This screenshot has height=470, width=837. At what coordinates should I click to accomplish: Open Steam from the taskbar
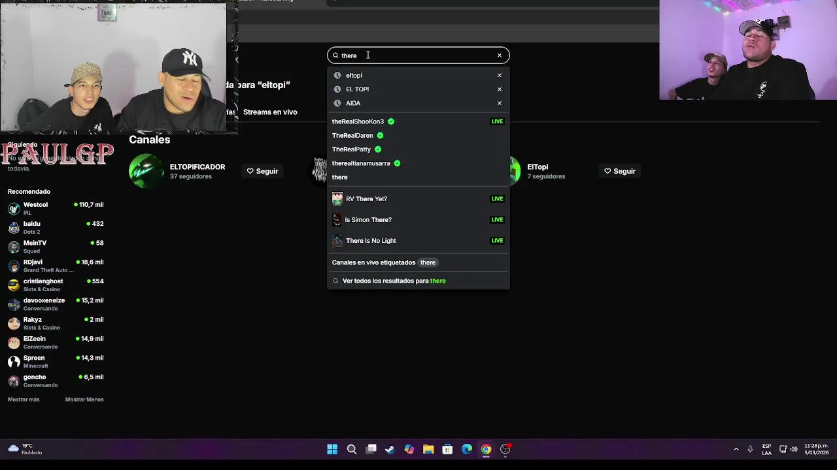[390, 449]
